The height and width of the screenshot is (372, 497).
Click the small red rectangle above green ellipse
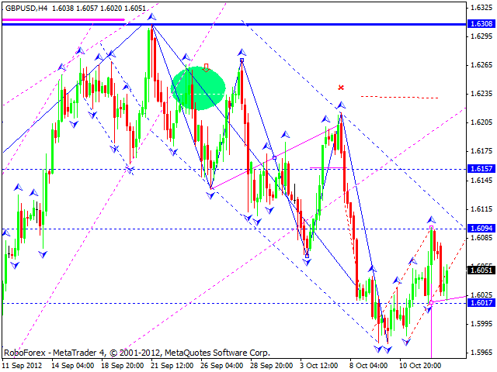click(x=207, y=67)
